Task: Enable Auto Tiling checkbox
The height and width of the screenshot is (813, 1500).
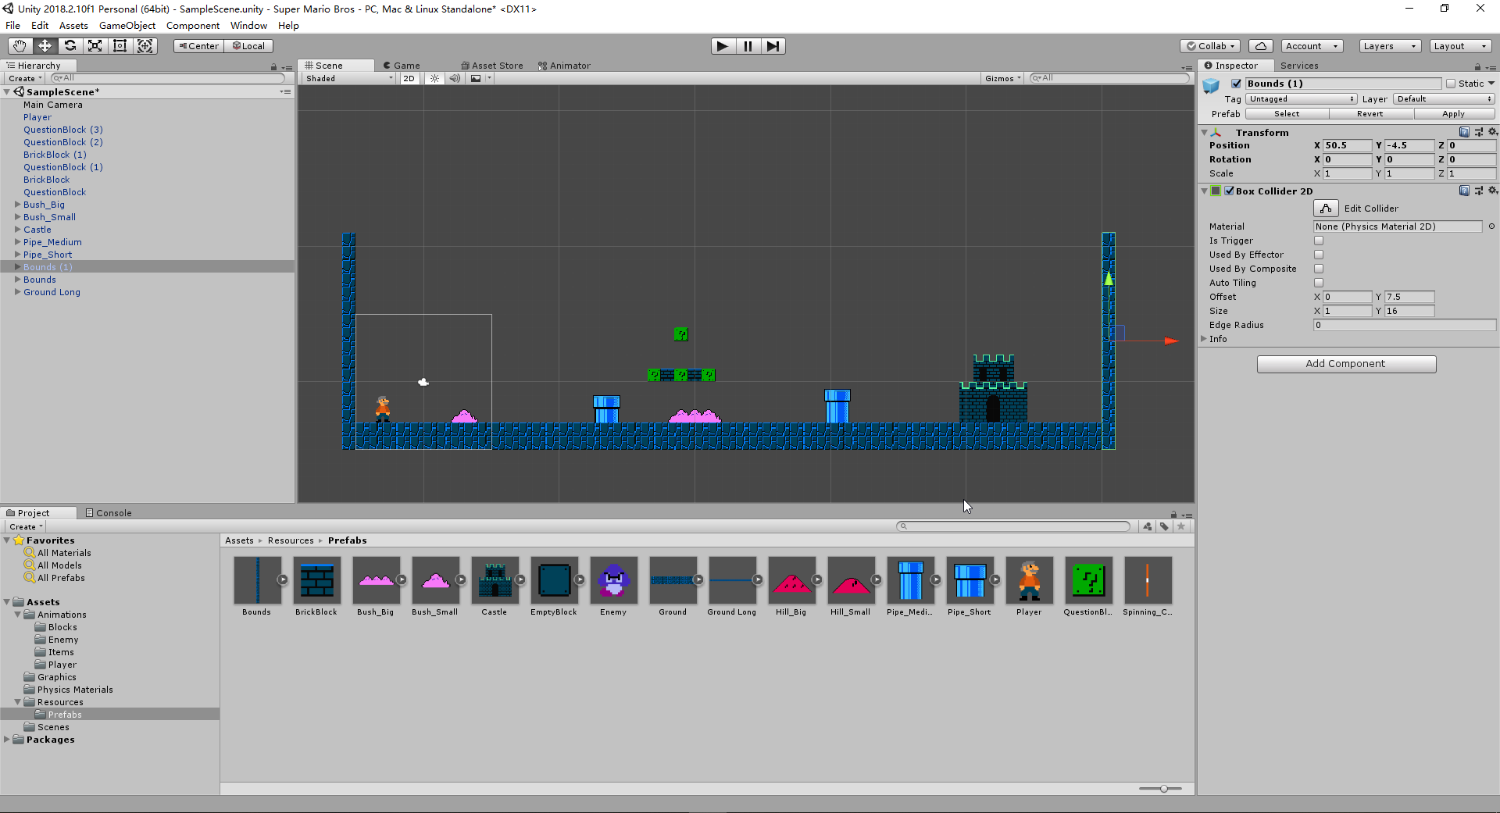Action: [1319, 283]
